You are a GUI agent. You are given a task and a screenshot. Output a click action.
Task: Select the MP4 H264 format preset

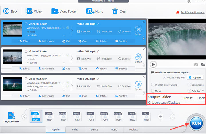(91, 117)
